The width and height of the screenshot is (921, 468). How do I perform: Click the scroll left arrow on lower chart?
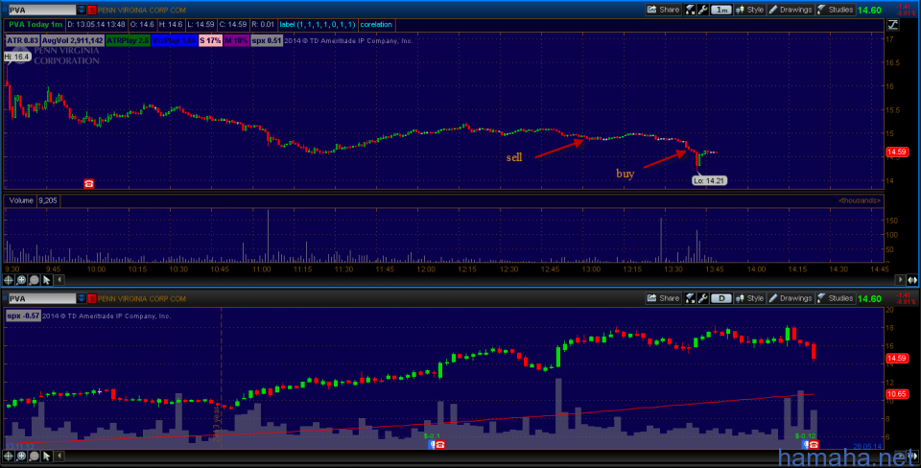coord(59,456)
